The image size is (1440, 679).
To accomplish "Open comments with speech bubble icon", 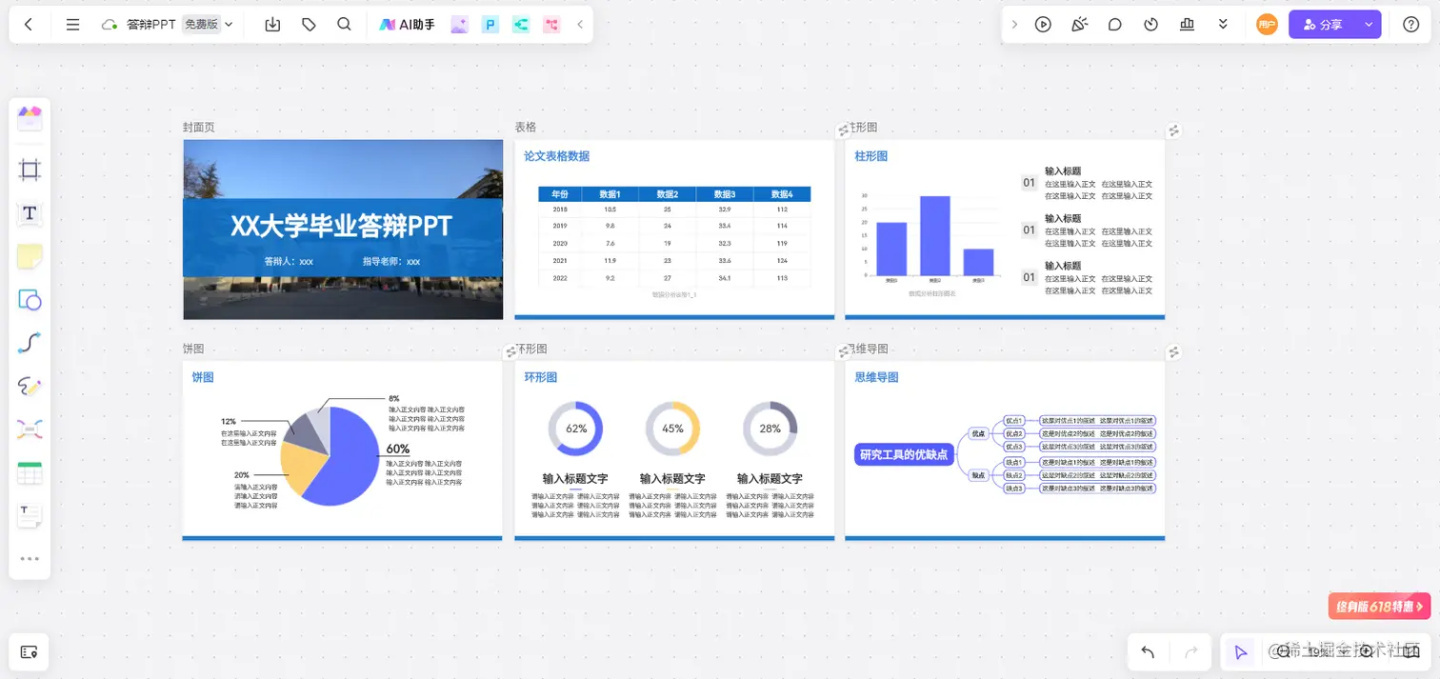I will tap(1114, 25).
